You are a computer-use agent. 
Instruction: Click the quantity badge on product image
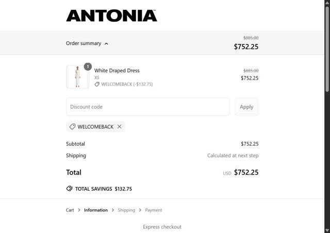click(88, 67)
